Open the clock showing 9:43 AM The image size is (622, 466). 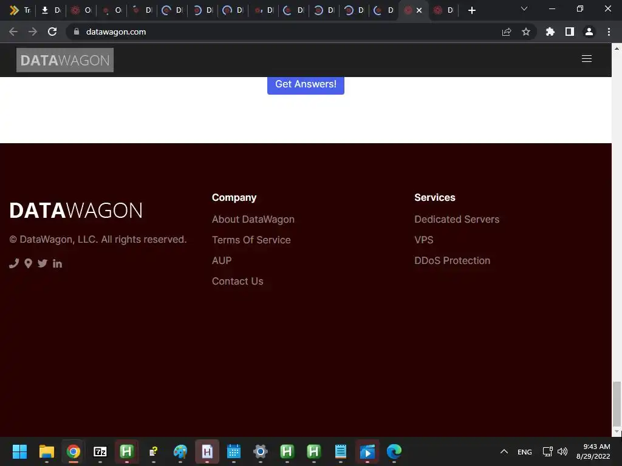[x=593, y=451]
